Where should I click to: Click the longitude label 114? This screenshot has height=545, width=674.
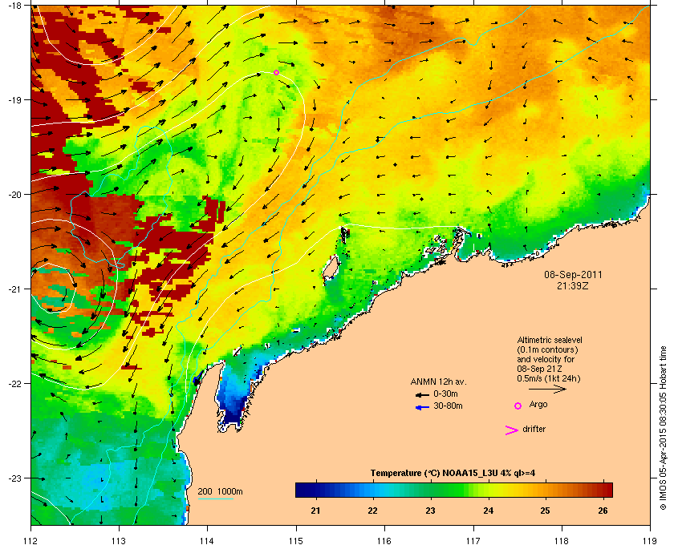click(x=207, y=540)
